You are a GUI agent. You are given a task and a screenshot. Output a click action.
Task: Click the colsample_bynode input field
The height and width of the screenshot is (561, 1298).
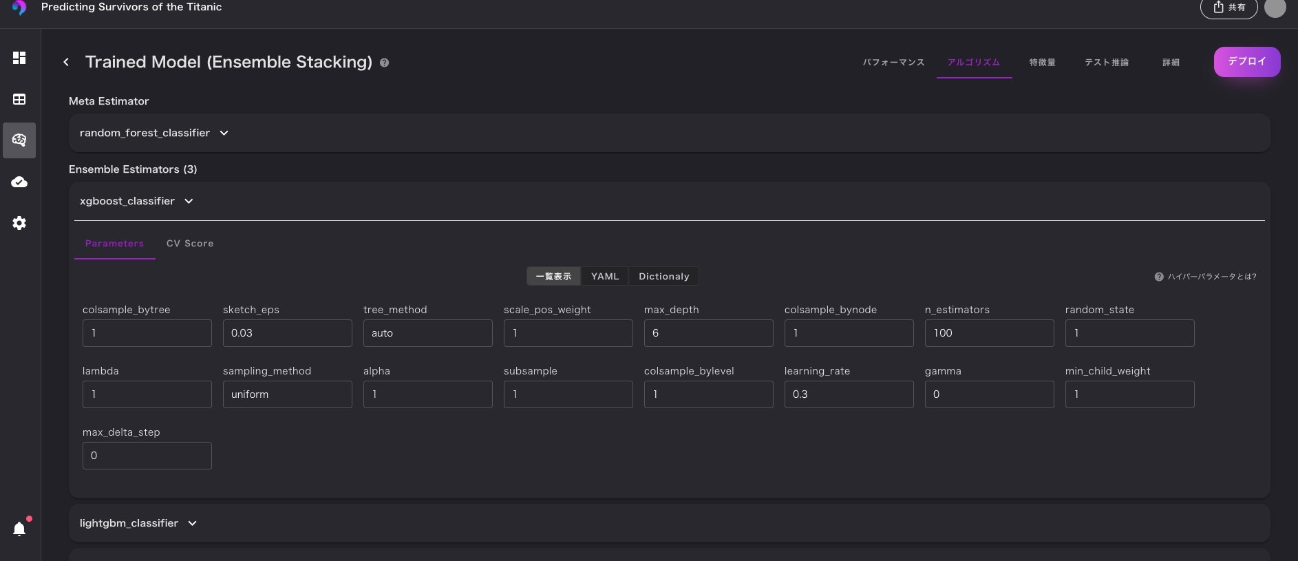[x=849, y=333]
